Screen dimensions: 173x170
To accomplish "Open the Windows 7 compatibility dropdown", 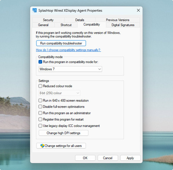I will (x=70, y=69).
